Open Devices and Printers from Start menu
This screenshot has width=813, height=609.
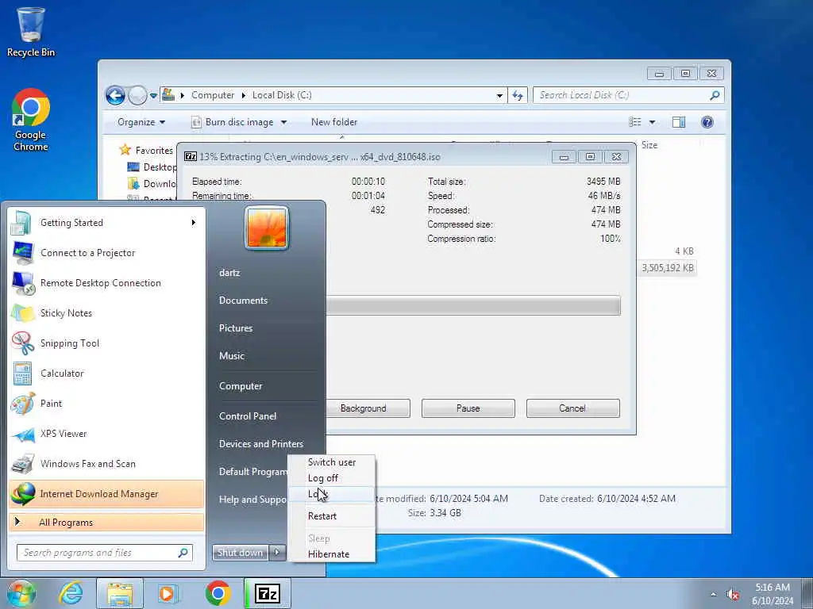pyautogui.click(x=260, y=444)
